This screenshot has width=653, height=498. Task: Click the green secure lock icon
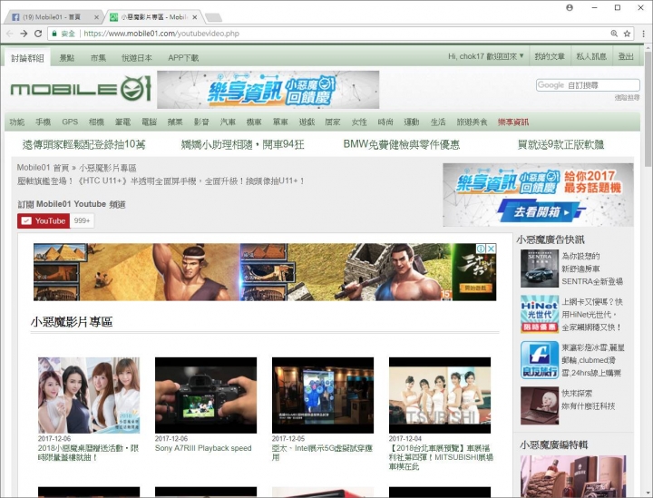pos(54,34)
